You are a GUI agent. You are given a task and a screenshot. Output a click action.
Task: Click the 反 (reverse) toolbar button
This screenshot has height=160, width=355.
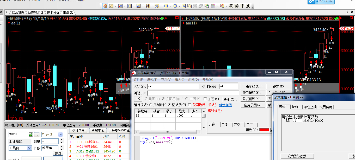[x=248, y=6]
